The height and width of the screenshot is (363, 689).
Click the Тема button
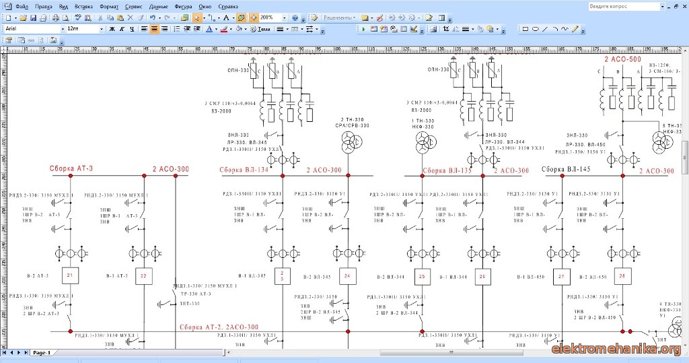click(261, 29)
